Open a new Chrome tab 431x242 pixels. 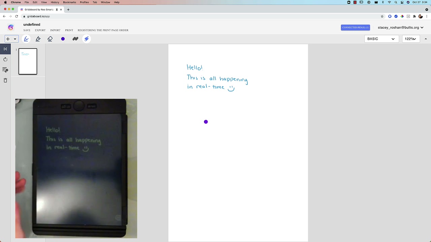(x=68, y=10)
